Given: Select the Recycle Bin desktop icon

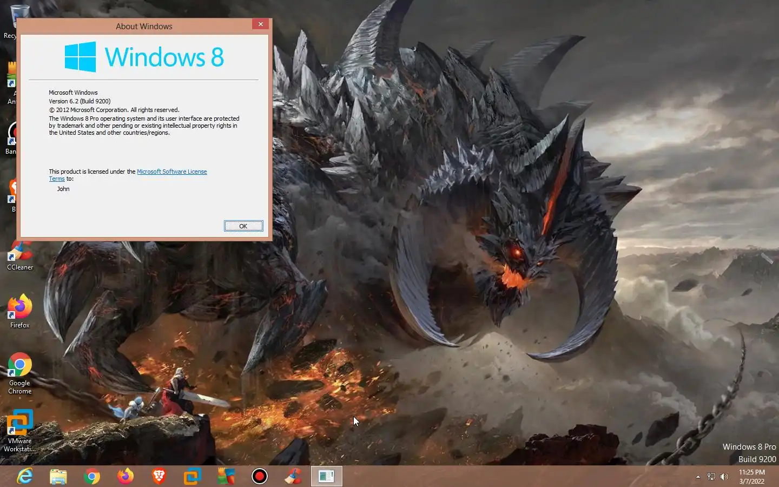Looking at the screenshot, I should coord(11,22).
